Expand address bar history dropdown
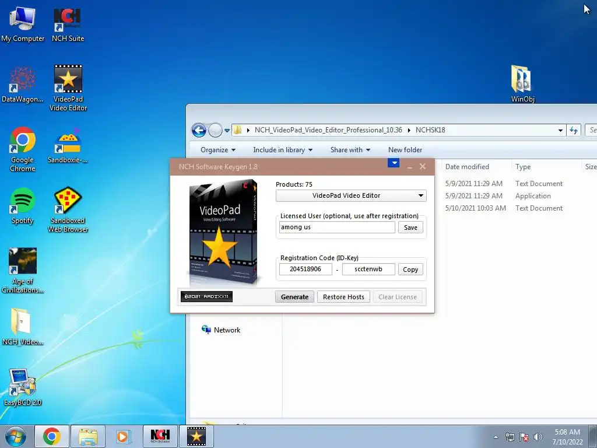597x448 pixels. pyautogui.click(x=560, y=130)
